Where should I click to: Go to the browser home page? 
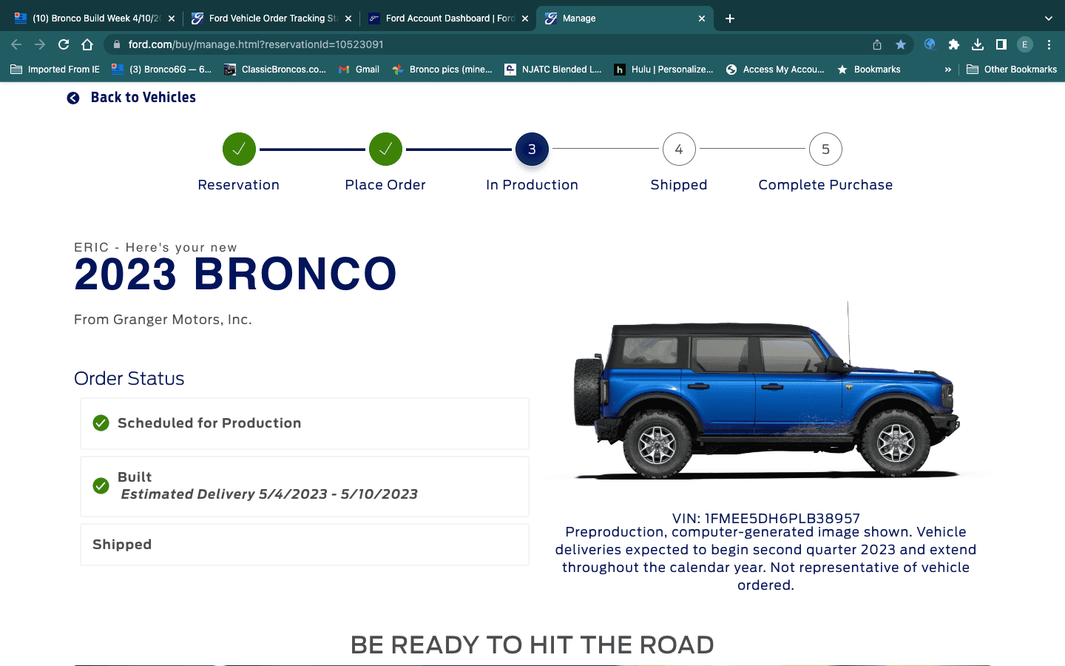tap(87, 44)
